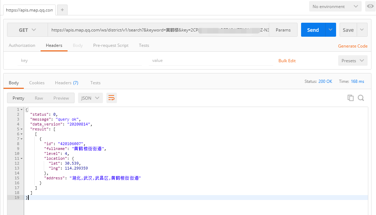Toggle the line wrap icon button
Image resolution: width=376 pixels, height=215 pixels.
coord(111,98)
